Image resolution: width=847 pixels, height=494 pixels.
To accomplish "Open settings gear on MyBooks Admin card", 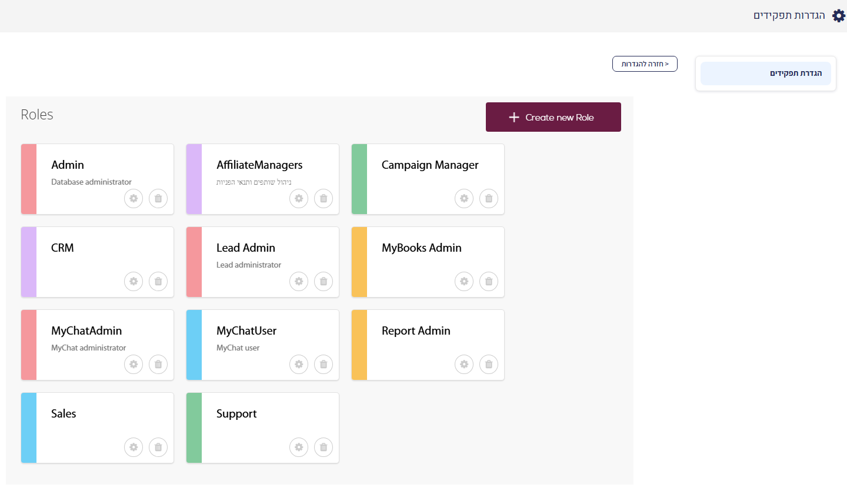I will [464, 282].
